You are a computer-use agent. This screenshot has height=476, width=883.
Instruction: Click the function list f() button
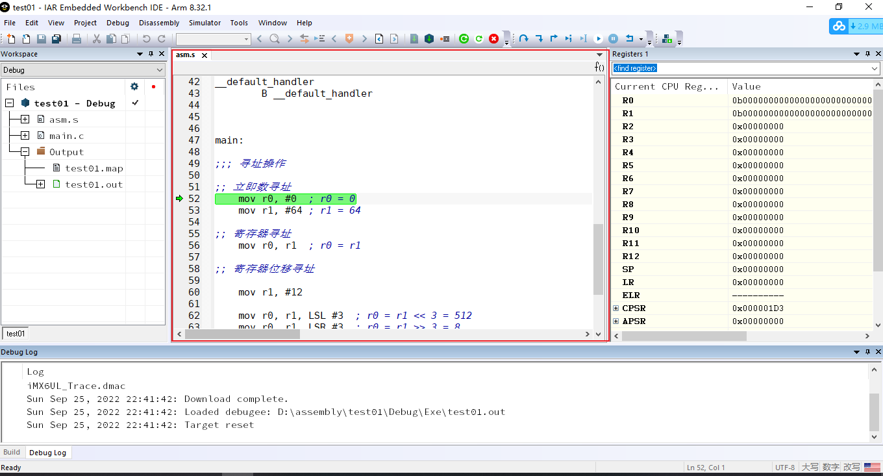pos(598,67)
